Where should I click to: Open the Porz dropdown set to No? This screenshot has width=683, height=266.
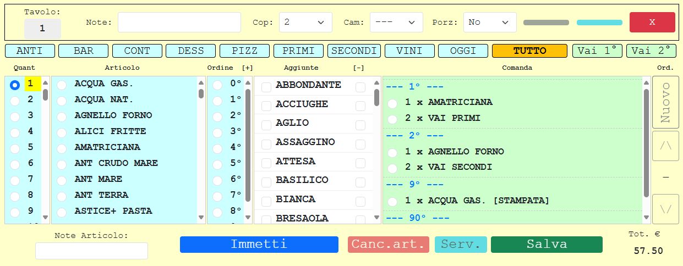[489, 23]
